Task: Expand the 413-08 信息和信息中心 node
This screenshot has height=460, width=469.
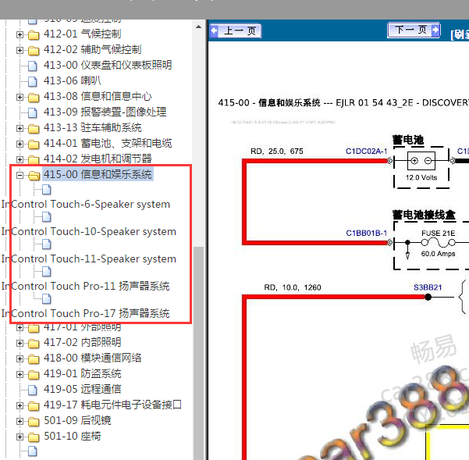Action: pos(20,98)
